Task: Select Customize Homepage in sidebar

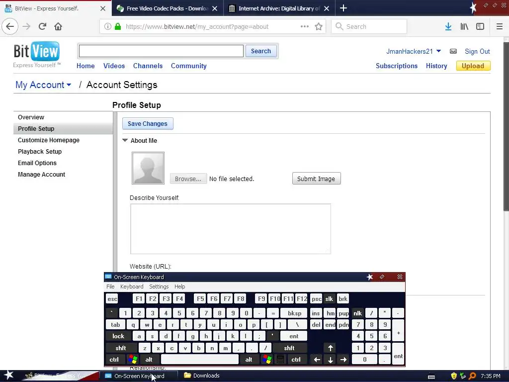Action: pos(49,140)
